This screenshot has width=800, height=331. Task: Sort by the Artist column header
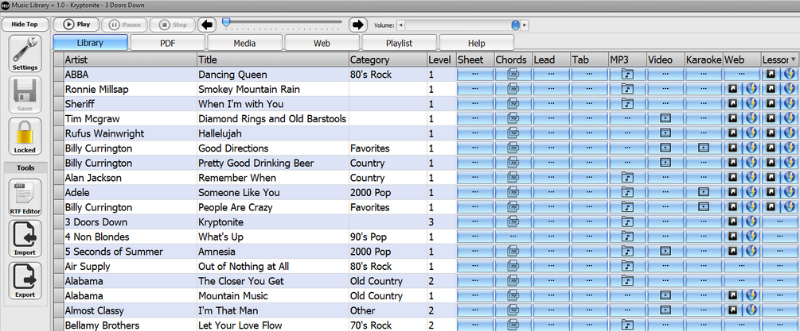(130, 60)
